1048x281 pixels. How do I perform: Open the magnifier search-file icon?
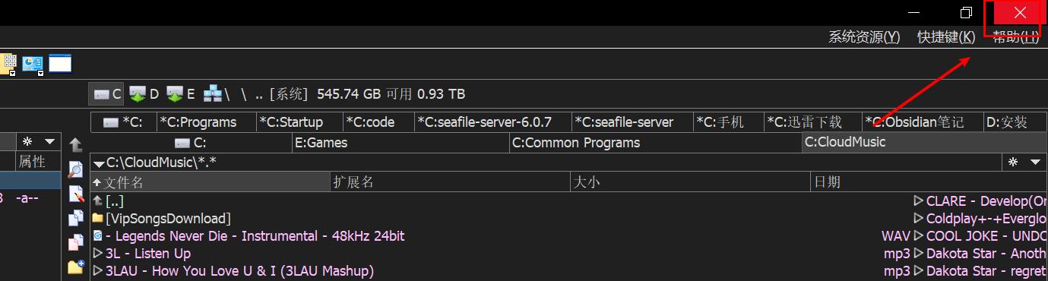click(x=75, y=169)
